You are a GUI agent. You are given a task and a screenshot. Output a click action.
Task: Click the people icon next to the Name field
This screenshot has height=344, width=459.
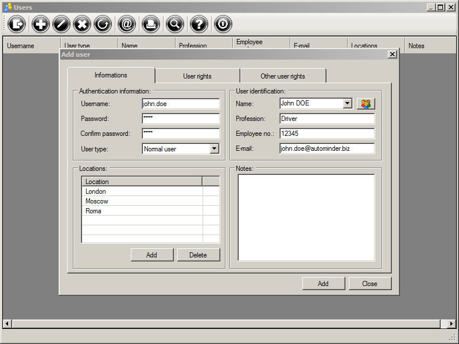point(365,104)
